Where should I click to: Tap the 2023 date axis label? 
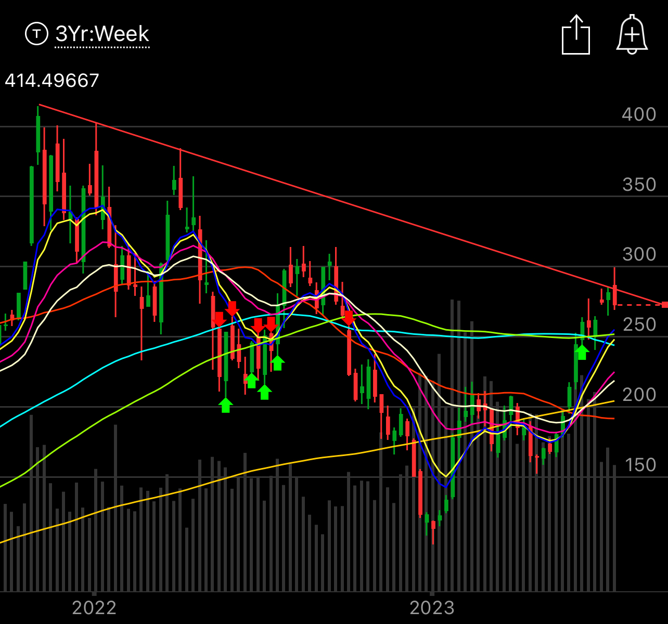(432, 608)
